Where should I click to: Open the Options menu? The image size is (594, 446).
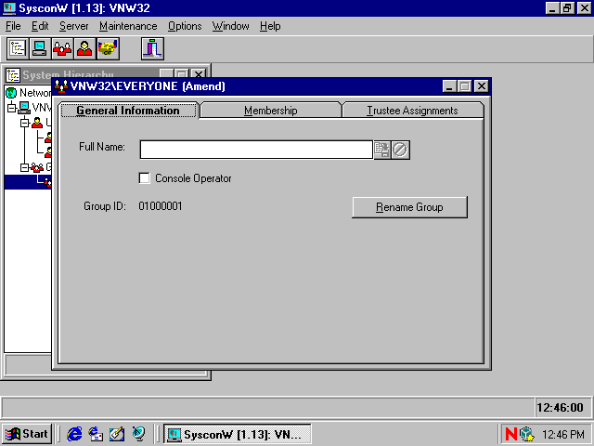(185, 26)
